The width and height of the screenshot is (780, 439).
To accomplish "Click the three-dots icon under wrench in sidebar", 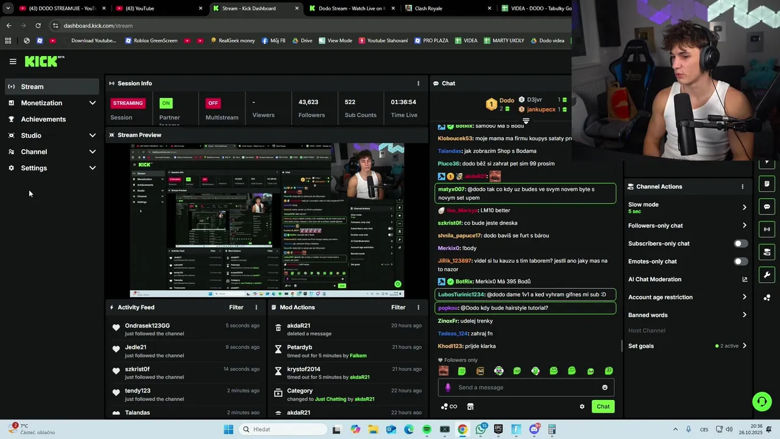I will pyautogui.click(x=767, y=298).
